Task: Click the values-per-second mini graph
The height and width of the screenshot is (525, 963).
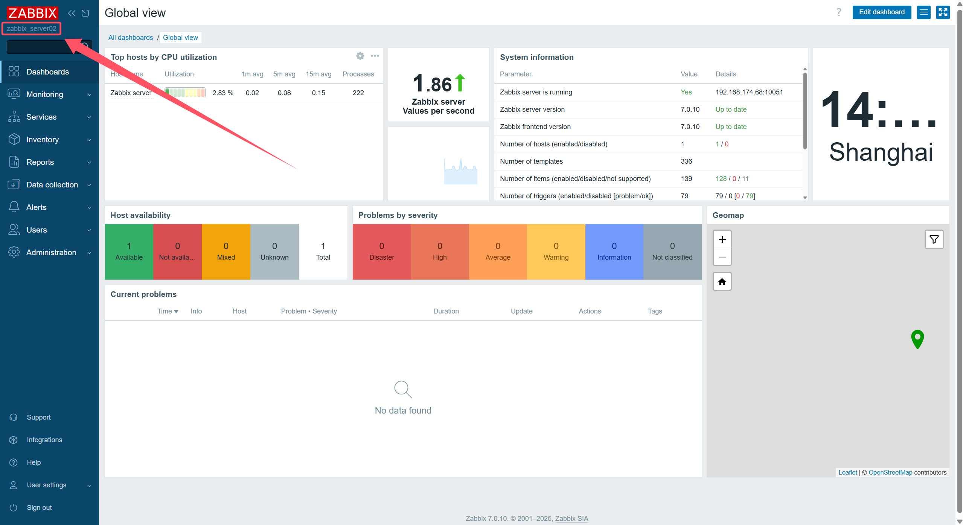Action: point(460,171)
